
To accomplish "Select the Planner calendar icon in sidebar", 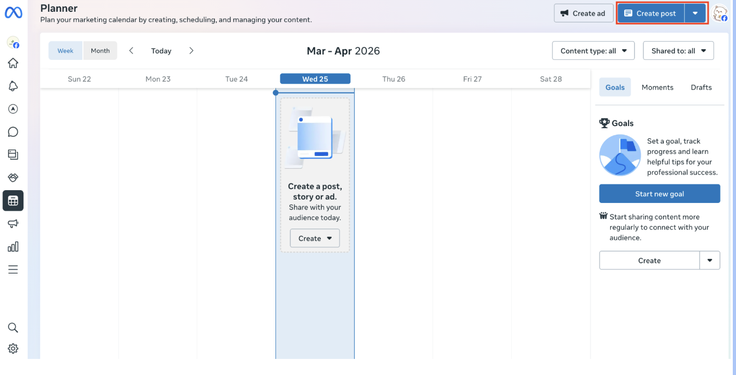I will click(13, 201).
